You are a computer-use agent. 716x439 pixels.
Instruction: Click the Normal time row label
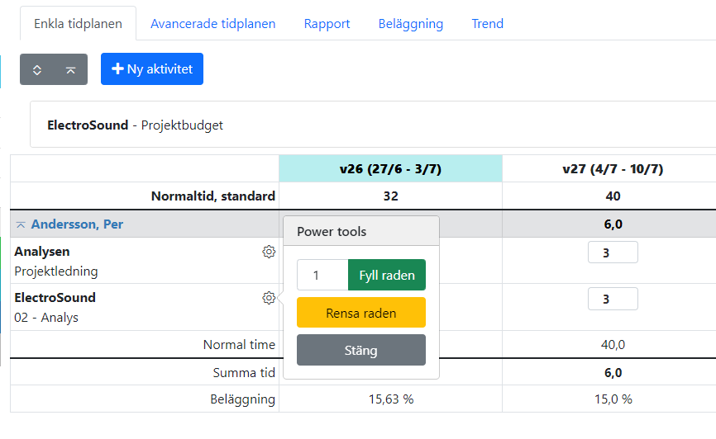pyautogui.click(x=239, y=345)
